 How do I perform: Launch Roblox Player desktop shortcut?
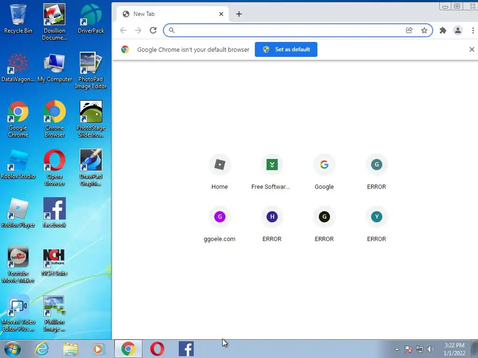coord(18,213)
